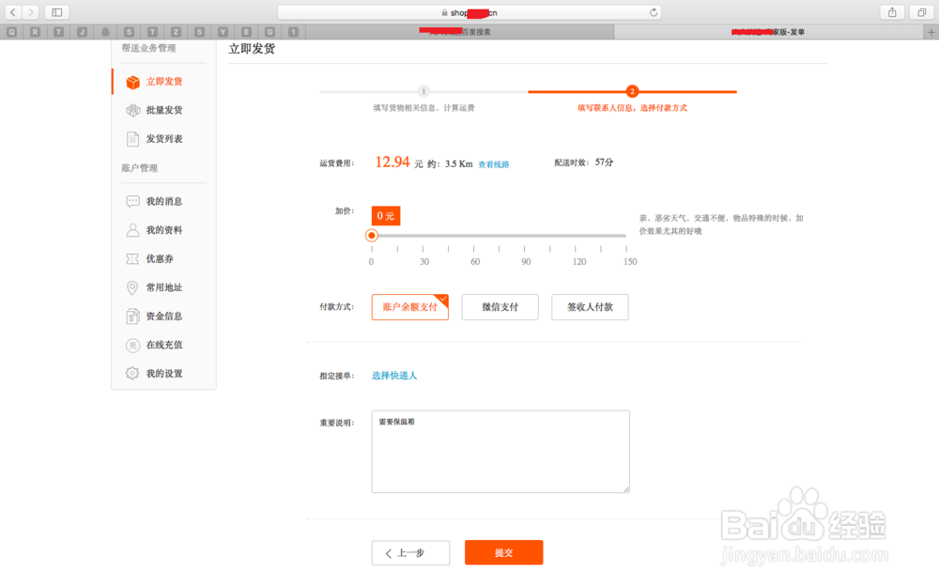Open the 发货列表 document icon

point(132,139)
